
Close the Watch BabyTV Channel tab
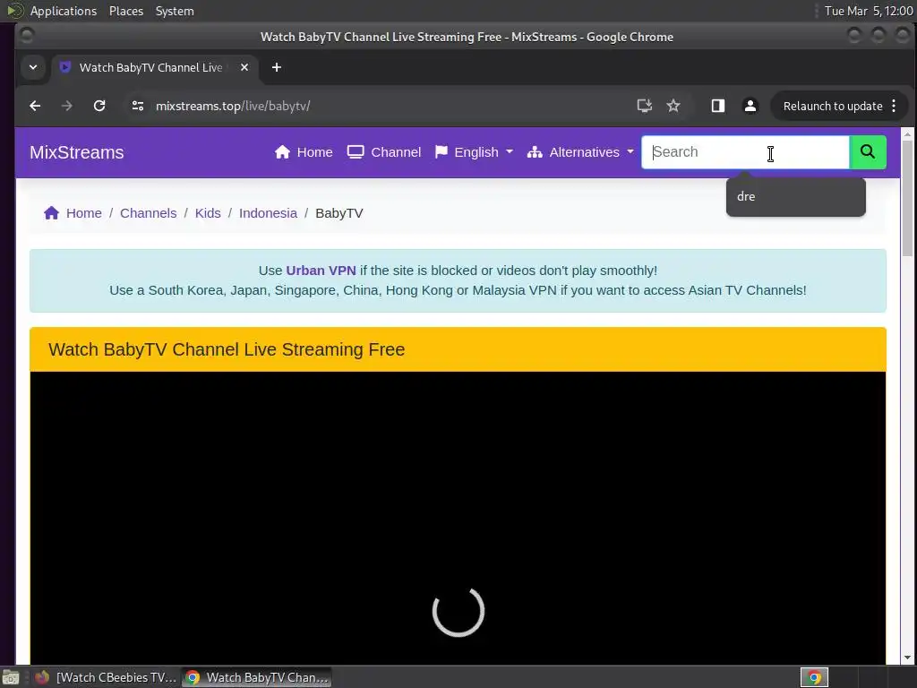click(244, 67)
